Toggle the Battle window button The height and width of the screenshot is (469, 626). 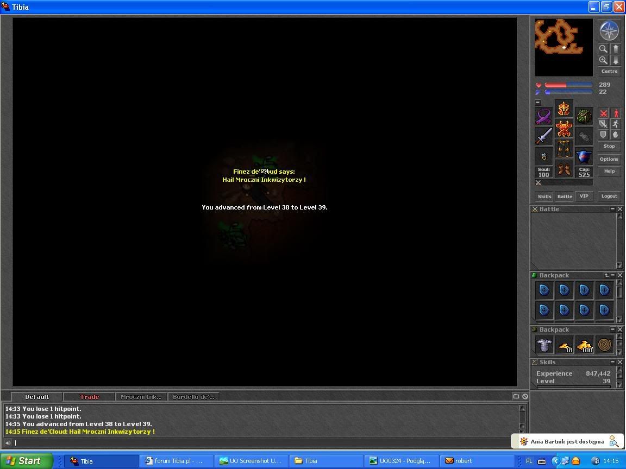pyautogui.click(x=565, y=196)
